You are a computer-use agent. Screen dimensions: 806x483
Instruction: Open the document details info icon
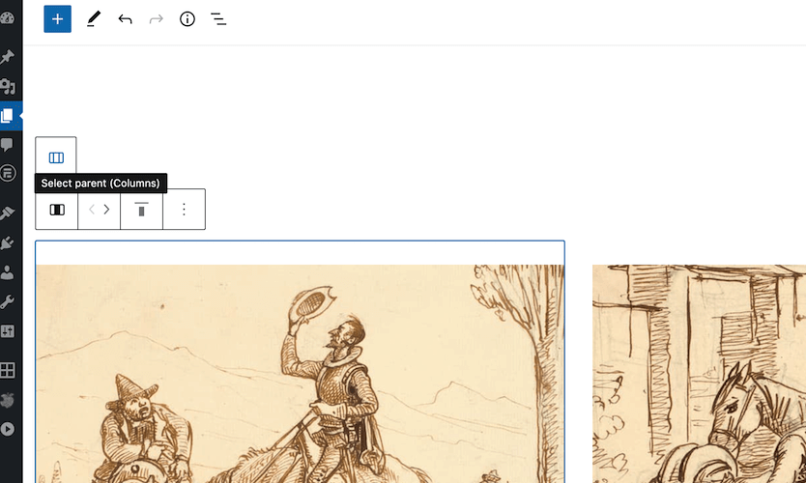[x=187, y=19]
